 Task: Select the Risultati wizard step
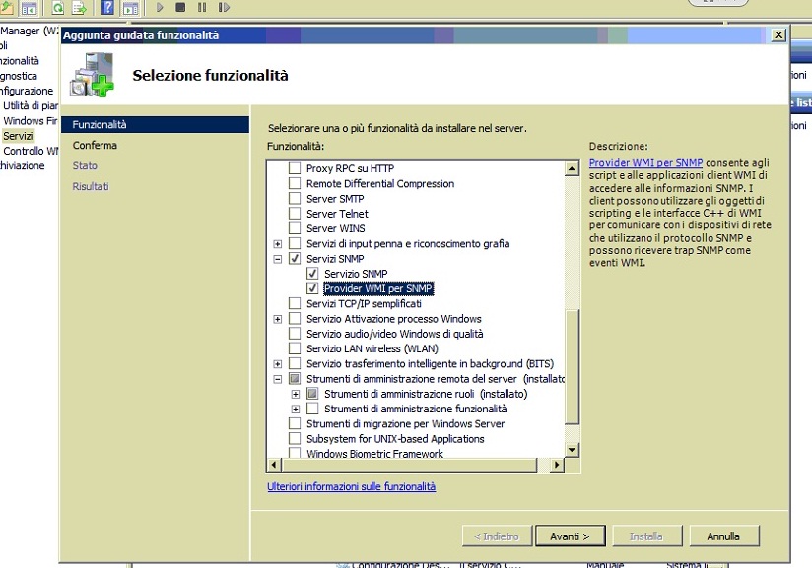click(x=91, y=187)
